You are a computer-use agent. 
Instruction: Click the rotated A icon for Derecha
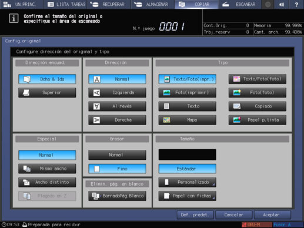(x=96, y=120)
